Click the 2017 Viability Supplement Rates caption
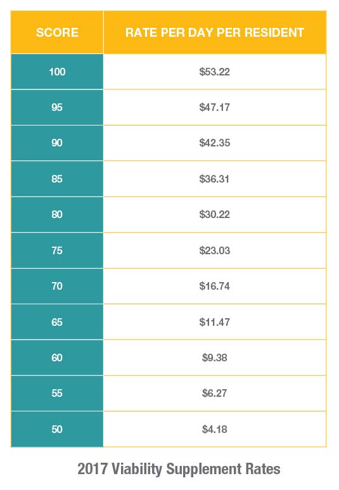Viewport: 339px width, 490px height. coord(179,469)
